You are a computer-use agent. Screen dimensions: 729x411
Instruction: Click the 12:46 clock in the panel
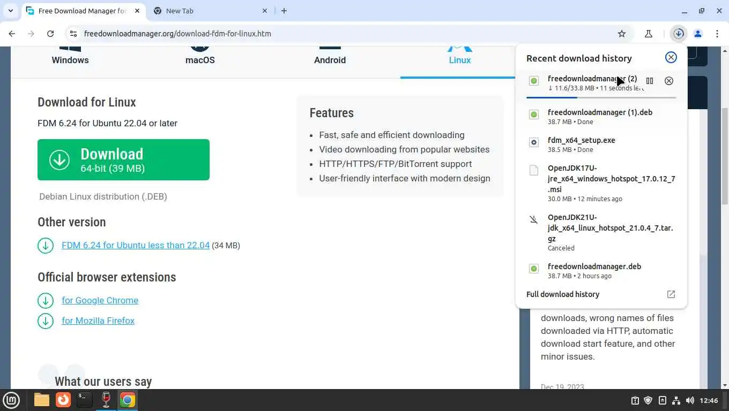(709, 400)
